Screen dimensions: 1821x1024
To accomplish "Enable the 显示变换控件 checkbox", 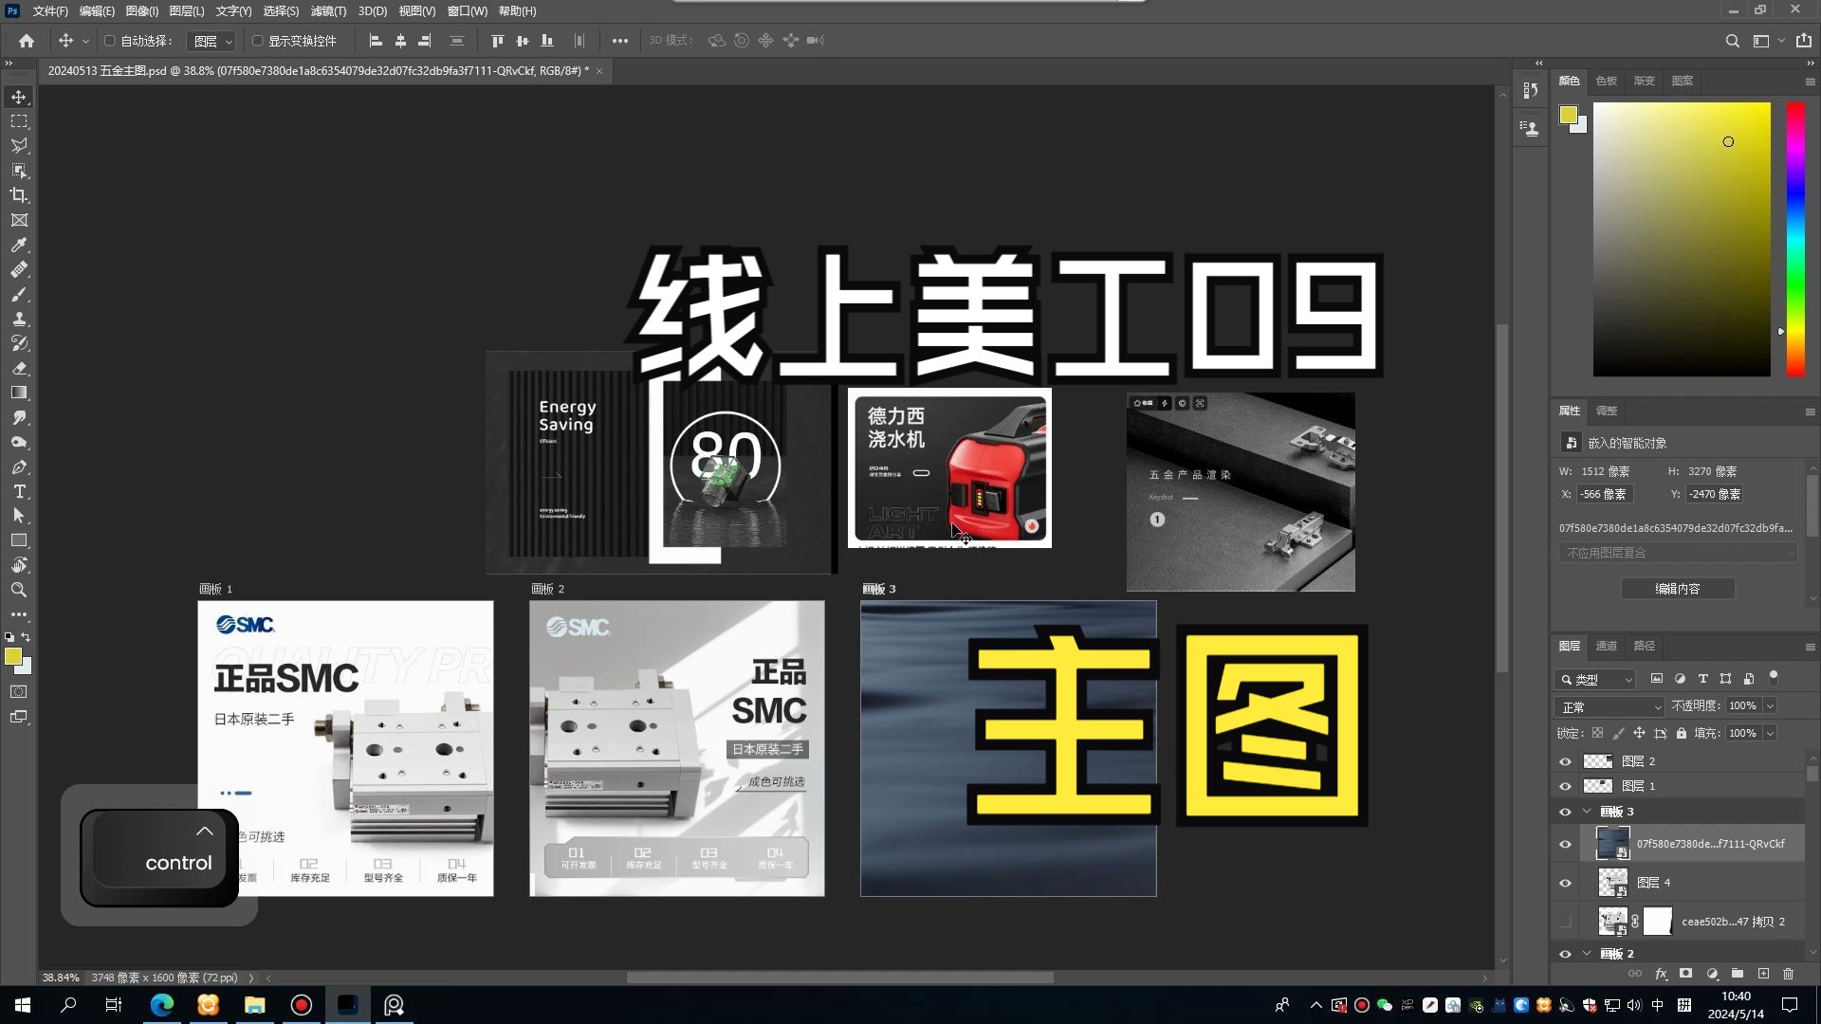I will click(x=257, y=41).
